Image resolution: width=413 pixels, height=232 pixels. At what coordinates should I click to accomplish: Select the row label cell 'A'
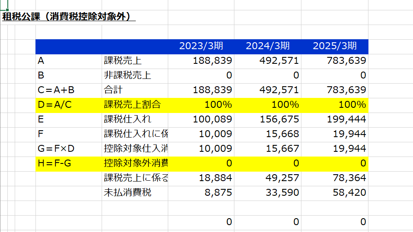[69, 61]
